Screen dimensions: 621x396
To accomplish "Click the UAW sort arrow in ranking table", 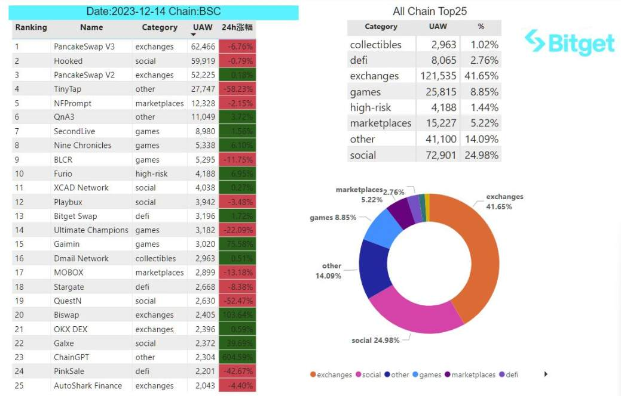I will click(194, 35).
